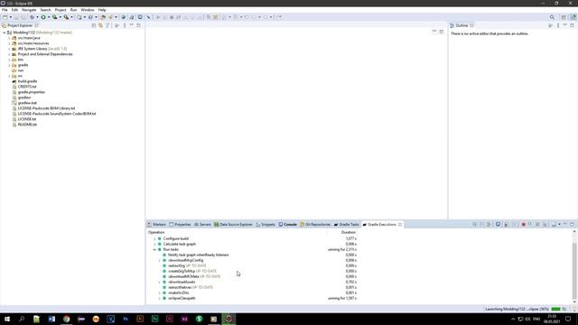This screenshot has height=325, width=578.
Task: Expand the :downloadAssets task
Action: coord(160,282)
